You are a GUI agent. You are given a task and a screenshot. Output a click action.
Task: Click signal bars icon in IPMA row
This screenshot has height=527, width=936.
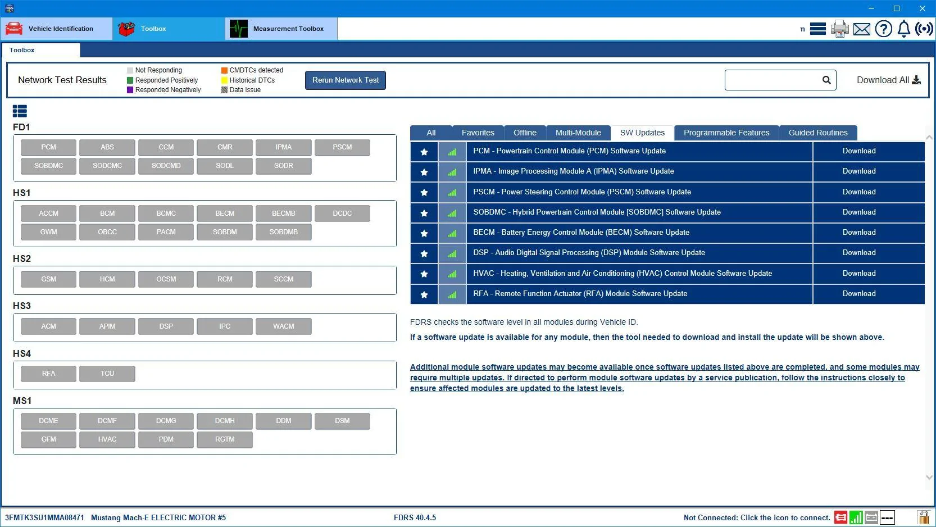(x=452, y=171)
